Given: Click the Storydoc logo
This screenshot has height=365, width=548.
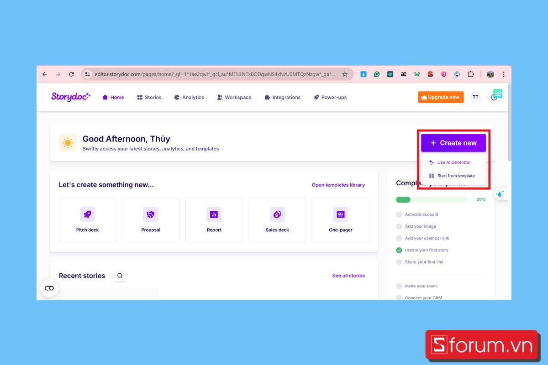Looking at the screenshot, I should [x=71, y=97].
